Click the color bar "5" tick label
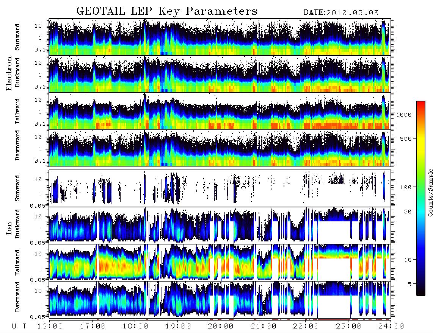Image resolution: width=433 pixels, height=333 pixels. tap(410, 284)
